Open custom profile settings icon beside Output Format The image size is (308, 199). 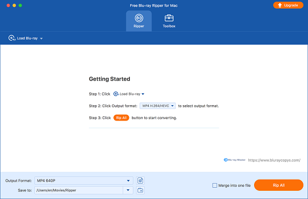click(140, 181)
